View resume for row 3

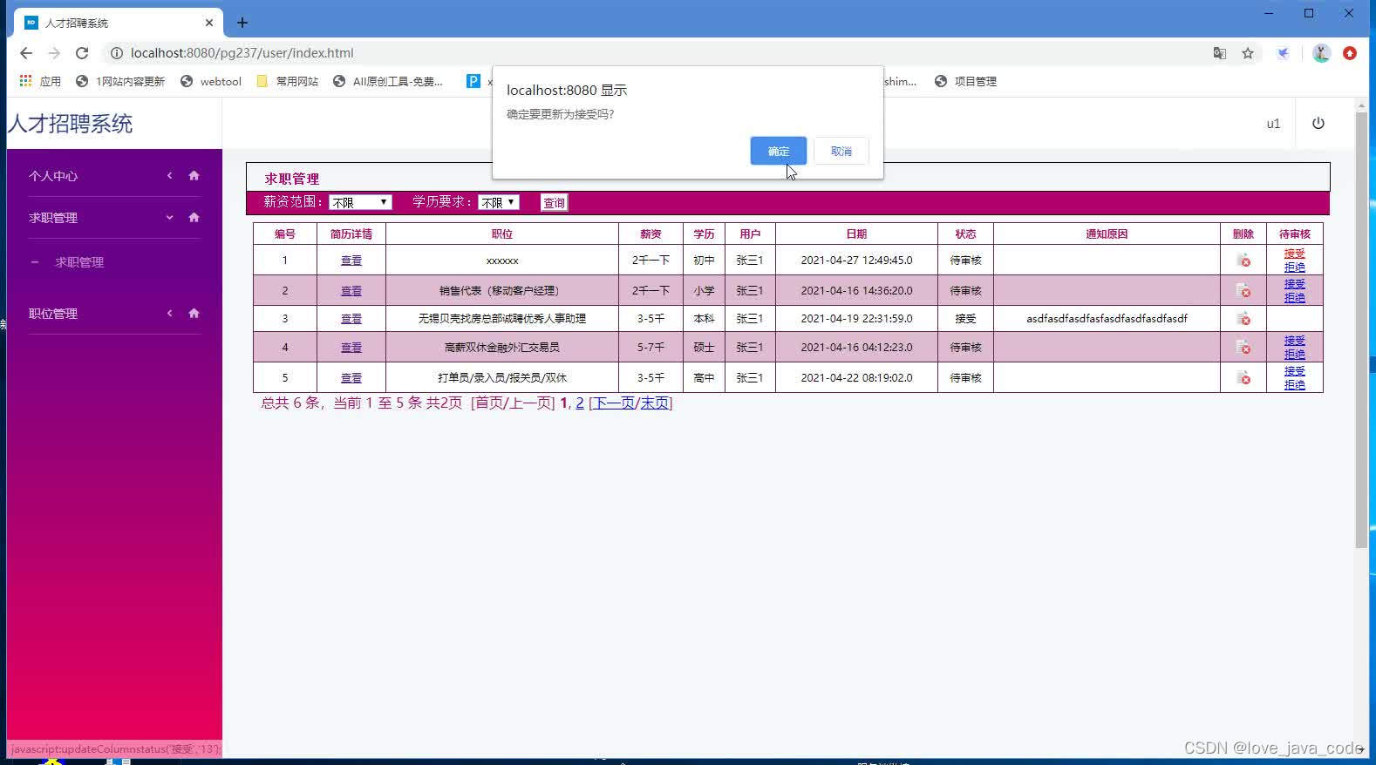(351, 319)
